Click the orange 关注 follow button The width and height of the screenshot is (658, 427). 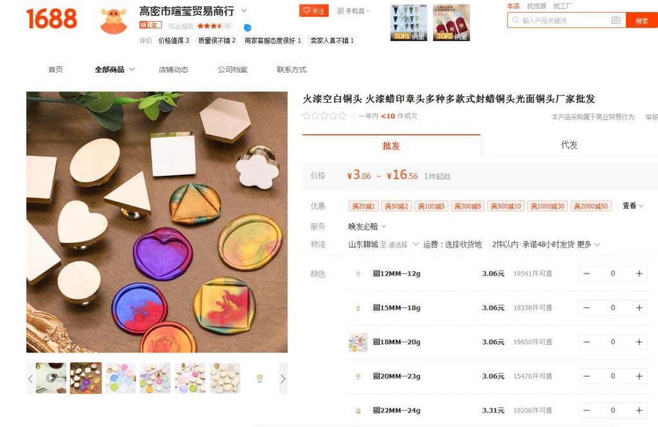(x=314, y=11)
